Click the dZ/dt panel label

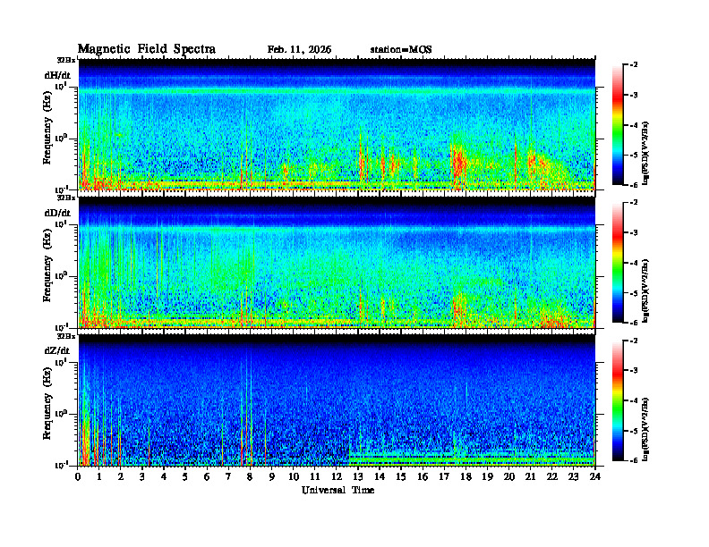(56, 350)
